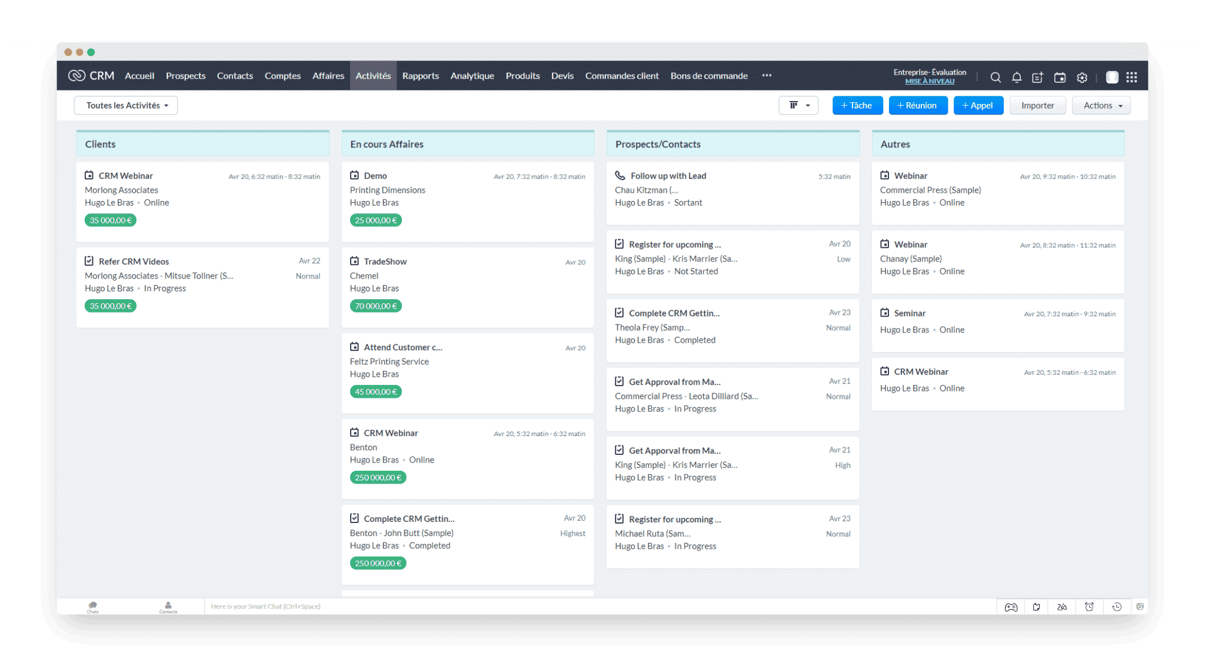Image resolution: width=1205 pixels, height=657 pixels.
Task: Click MISE À NIVEAU upgrade link
Action: click(929, 80)
